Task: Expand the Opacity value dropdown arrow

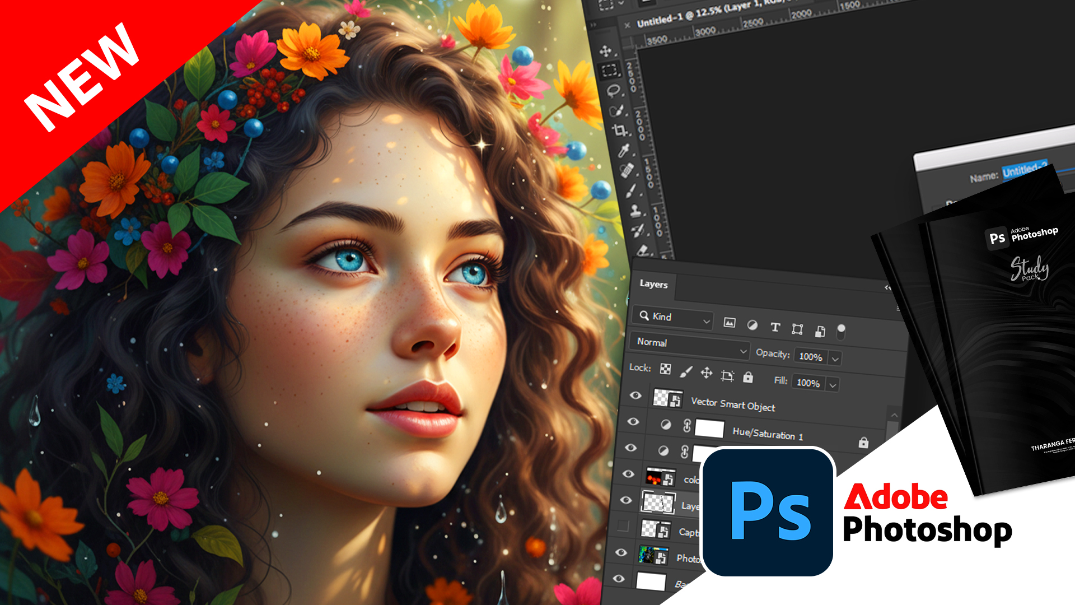Action: pyautogui.click(x=835, y=359)
